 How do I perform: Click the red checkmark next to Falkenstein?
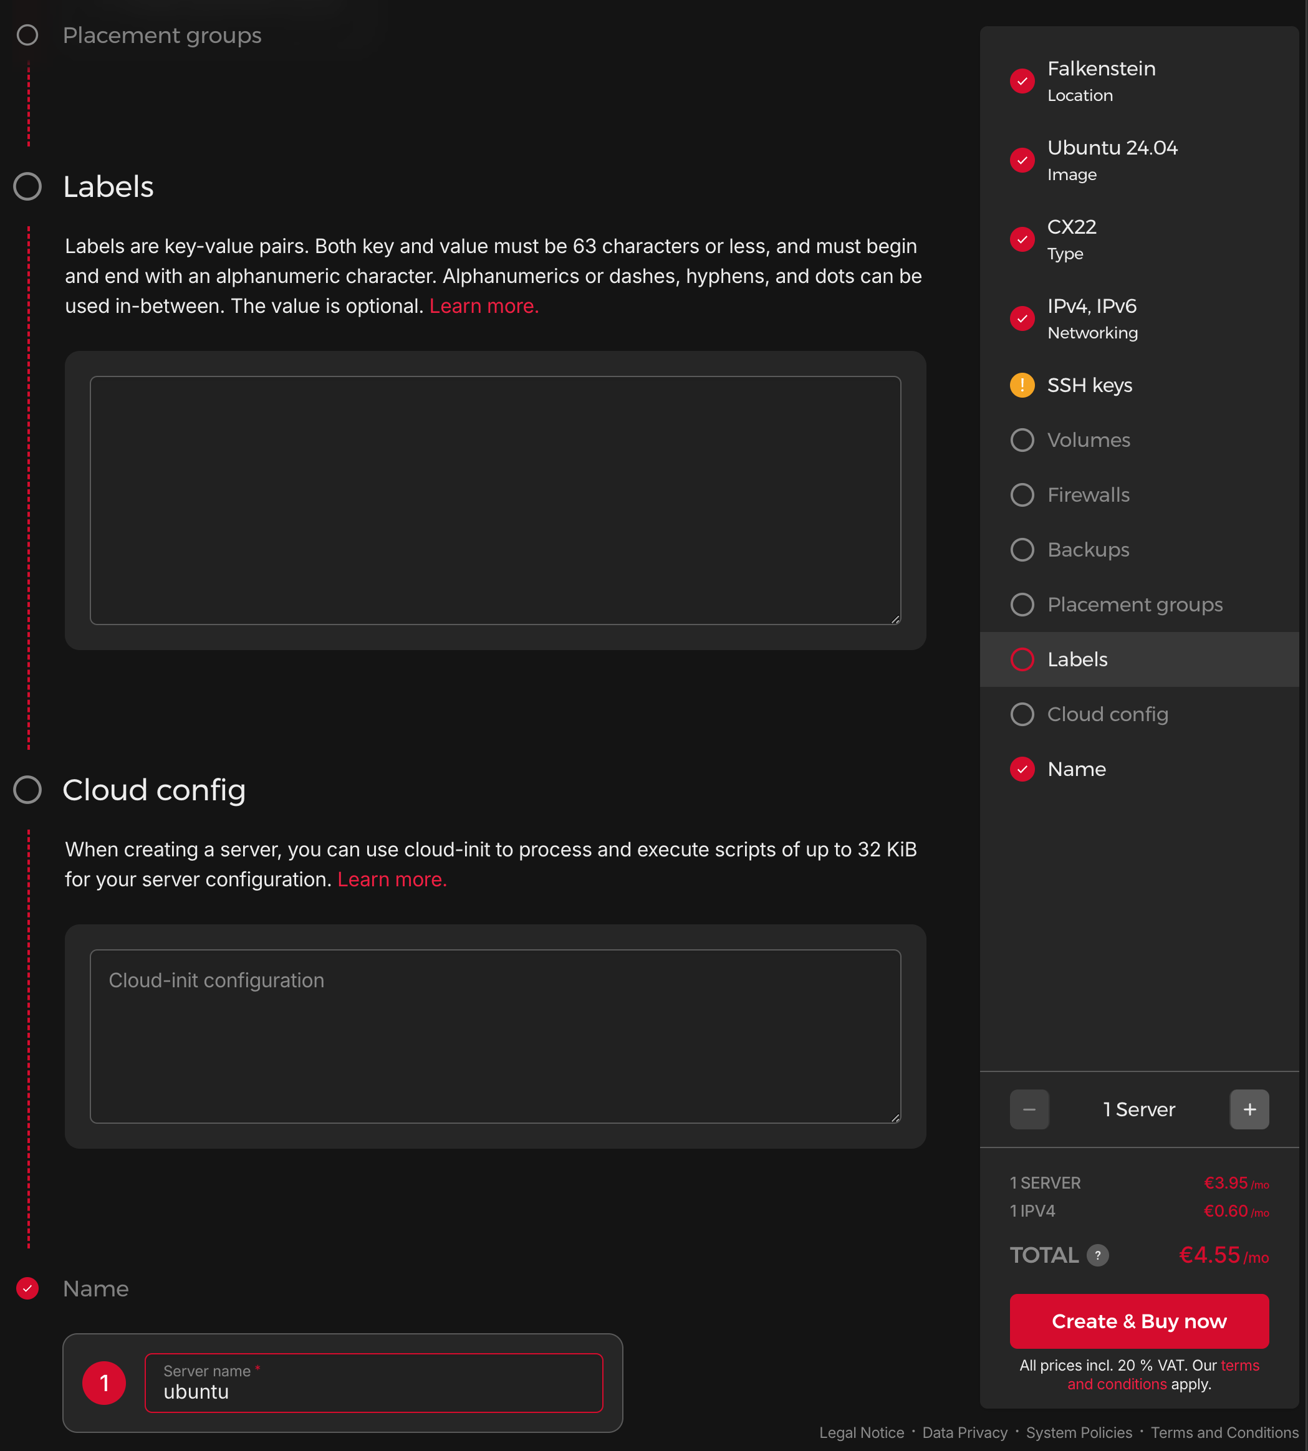[1021, 80]
